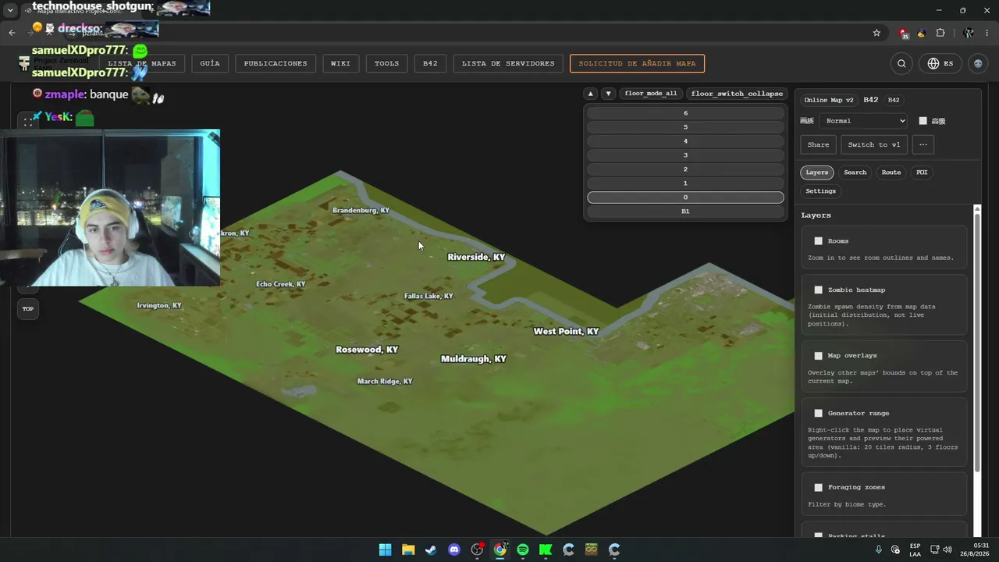Image resolution: width=999 pixels, height=562 pixels.
Task: Open the LISTA DE SERVIDORES page
Action: pyautogui.click(x=508, y=63)
